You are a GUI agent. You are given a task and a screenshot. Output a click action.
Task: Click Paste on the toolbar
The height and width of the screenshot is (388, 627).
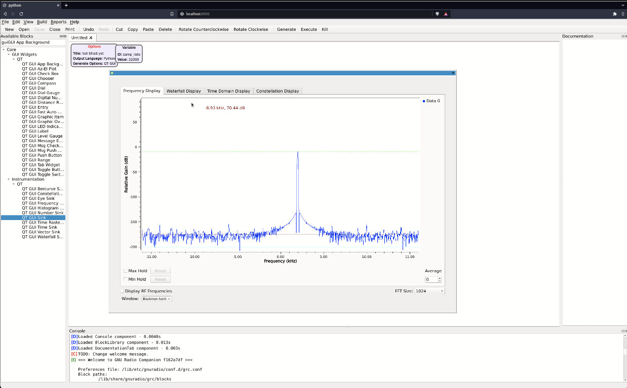(x=148, y=29)
